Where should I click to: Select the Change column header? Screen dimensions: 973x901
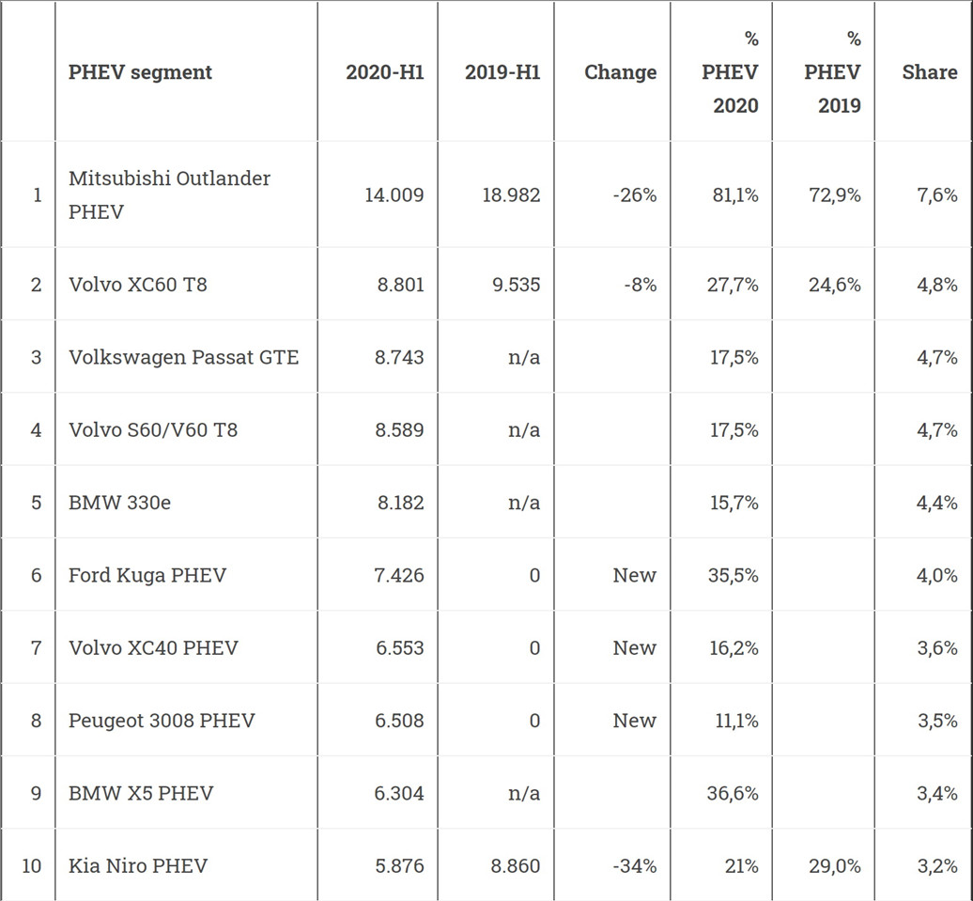click(x=621, y=72)
